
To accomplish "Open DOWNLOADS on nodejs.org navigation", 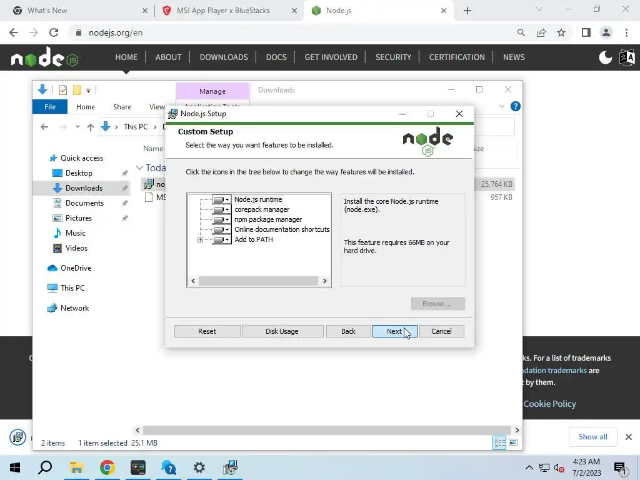I will [x=224, y=57].
